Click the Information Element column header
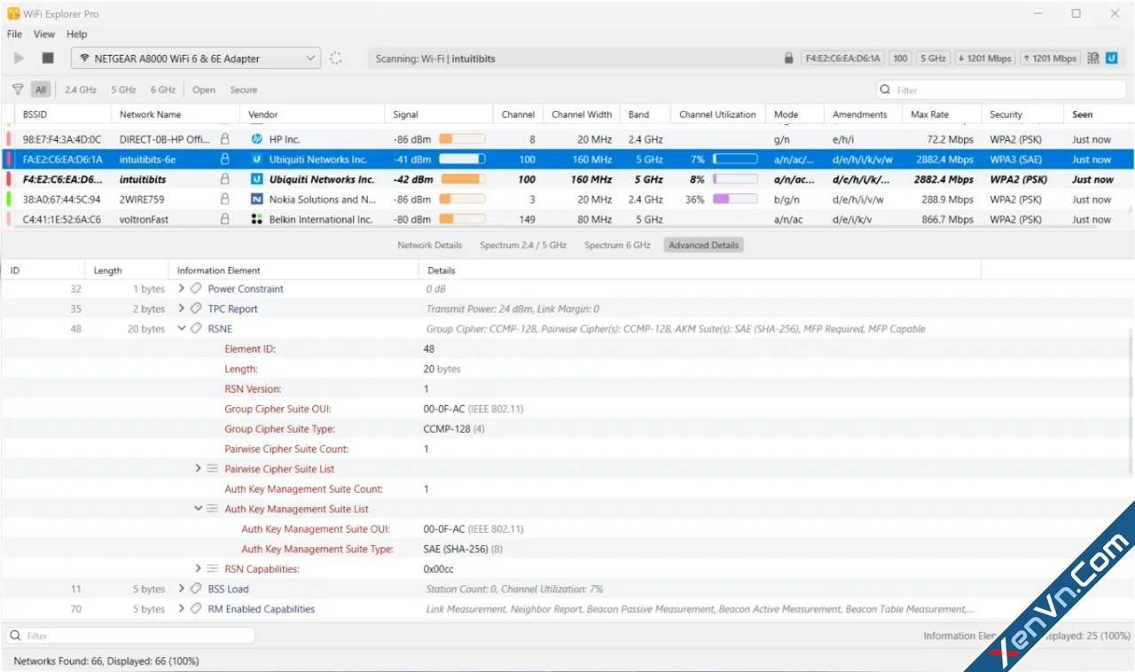Viewport: 1135px width, 672px height. click(293, 270)
